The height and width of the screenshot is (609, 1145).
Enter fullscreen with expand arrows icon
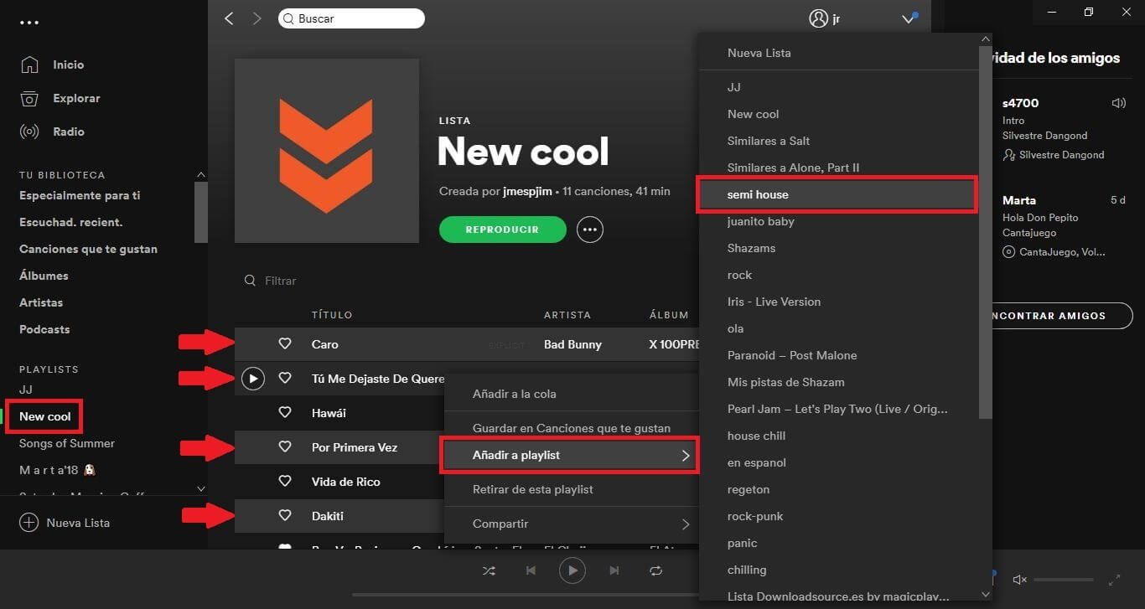1114,580
